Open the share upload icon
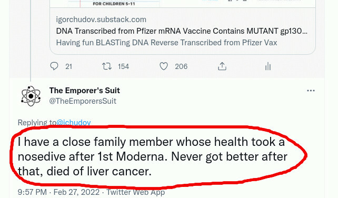Screen dimensions: 338x198 (222, 66)
